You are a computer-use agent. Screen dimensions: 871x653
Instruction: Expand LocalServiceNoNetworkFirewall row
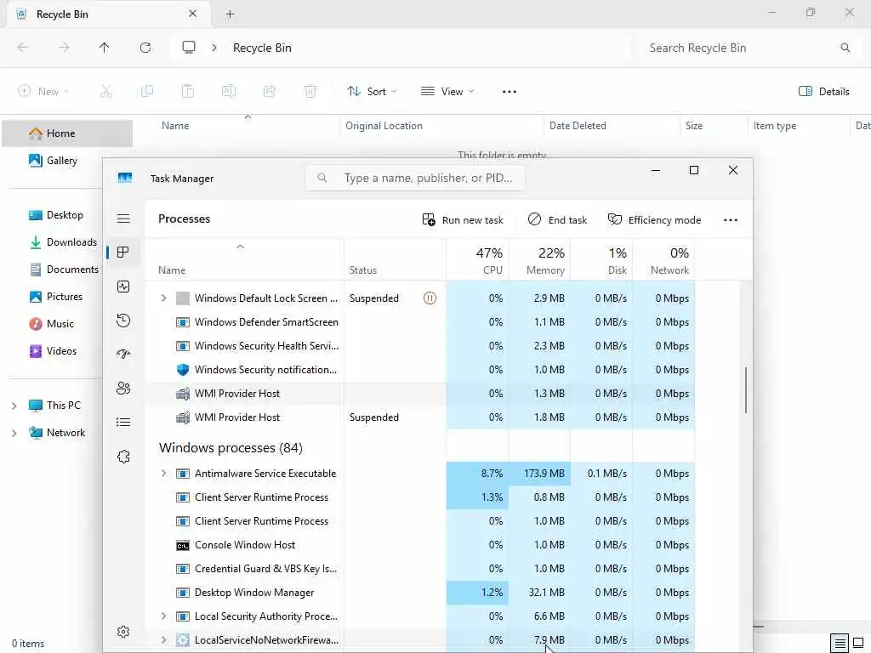click(163, 640)
